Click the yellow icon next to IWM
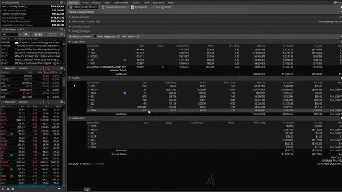This screenshot has width=342, height=192. [12, 176]
